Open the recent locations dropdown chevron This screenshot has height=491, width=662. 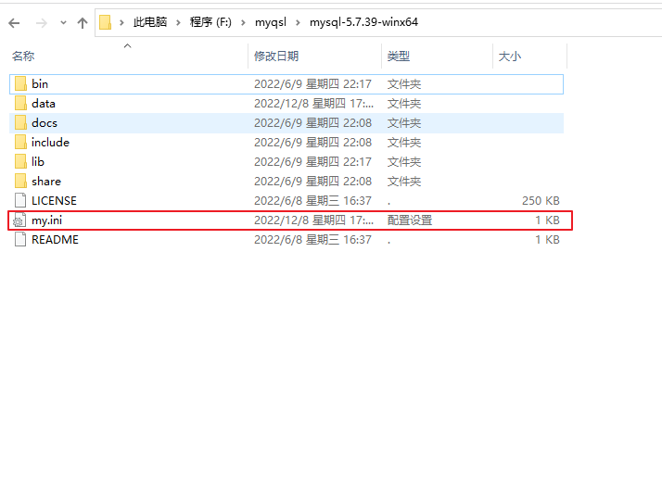[x=63, y=23]
